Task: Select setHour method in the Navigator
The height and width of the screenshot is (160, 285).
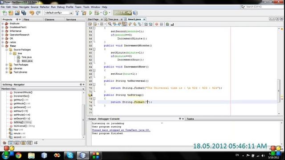Action: [x=21, y=111]
